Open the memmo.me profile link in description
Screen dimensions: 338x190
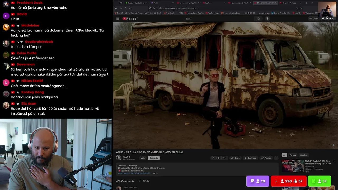point(134,173)
